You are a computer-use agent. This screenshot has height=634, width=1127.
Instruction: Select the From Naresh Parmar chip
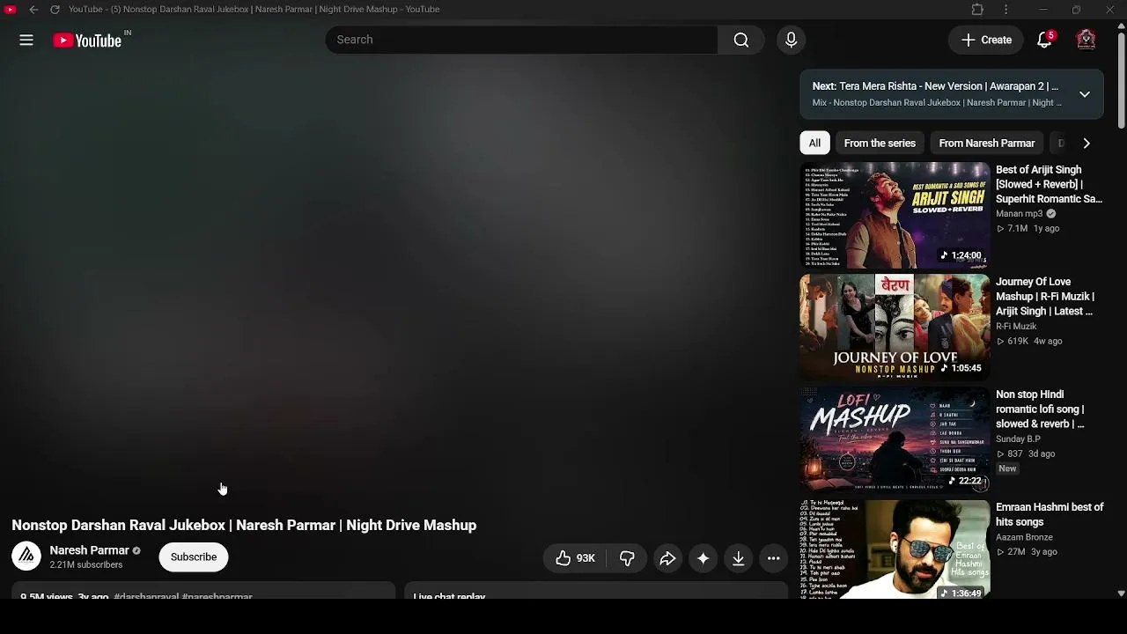(987, 144)
